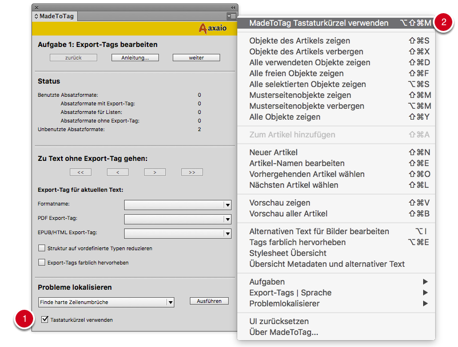
Task: Click the Absatzformate ohne Export-Tag label
Action: 100,121
